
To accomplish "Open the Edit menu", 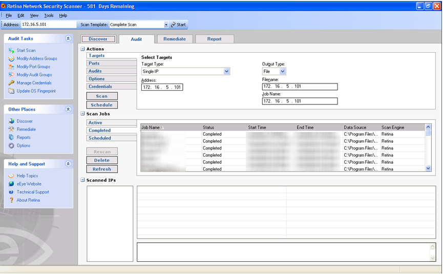I will [21, 15].
